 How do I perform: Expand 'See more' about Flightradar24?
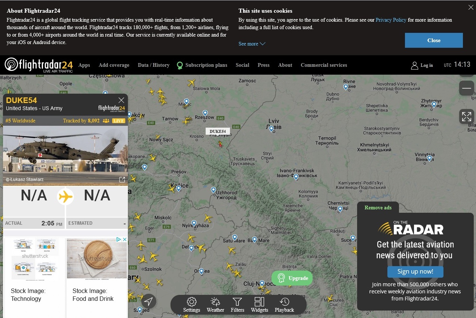252,44
